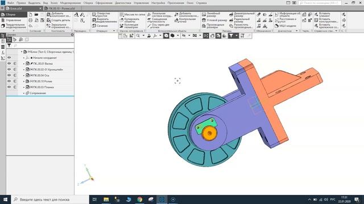Click the Print icon in system group

coord(30,20)
